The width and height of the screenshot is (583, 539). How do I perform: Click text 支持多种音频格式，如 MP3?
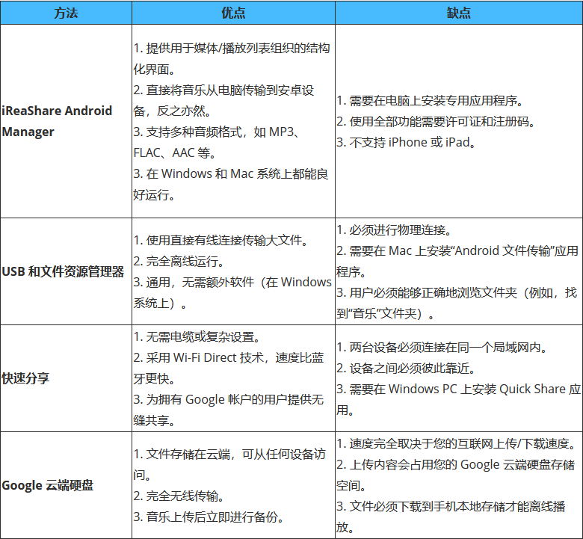[x=220, y=132]
